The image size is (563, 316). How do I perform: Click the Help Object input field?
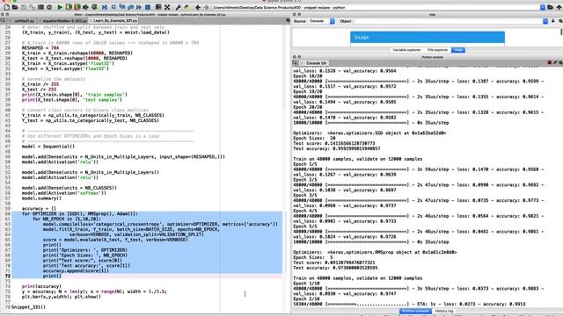pyautogui.click(x=448, y=21)
